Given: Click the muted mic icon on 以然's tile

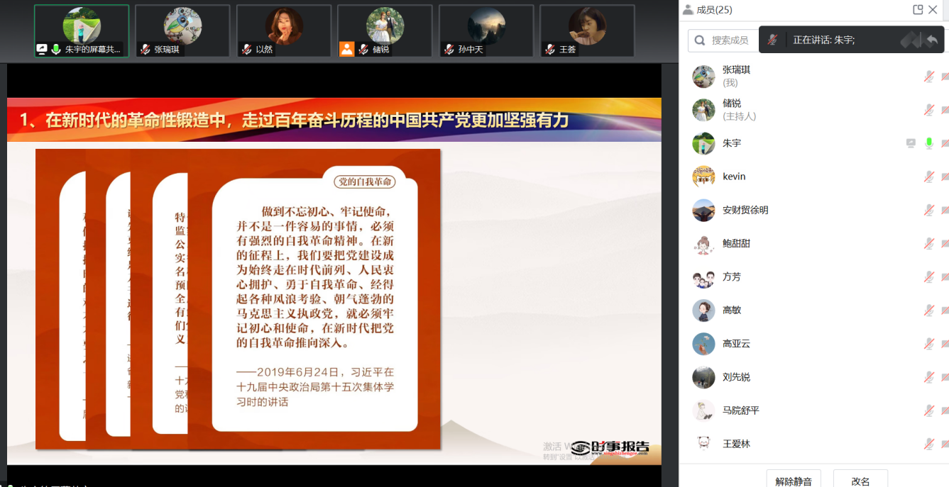Looking at the screenshot, I should pos(246,50).
